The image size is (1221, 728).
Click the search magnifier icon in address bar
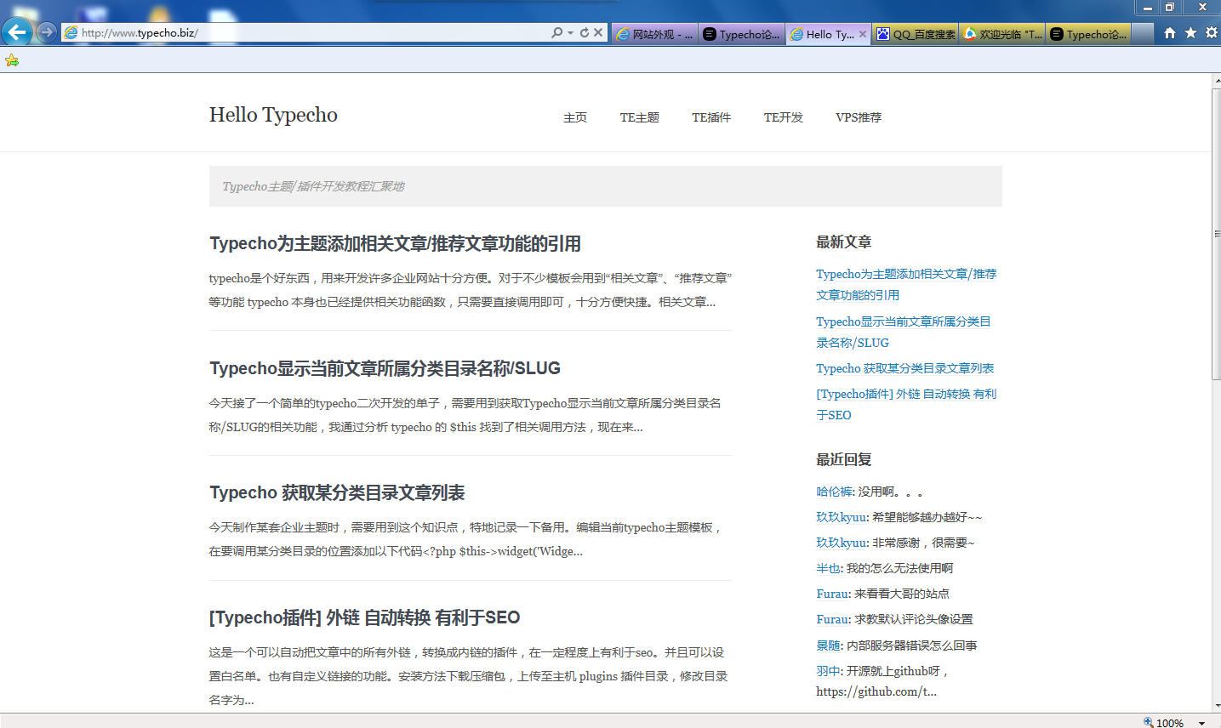(556, 32)
